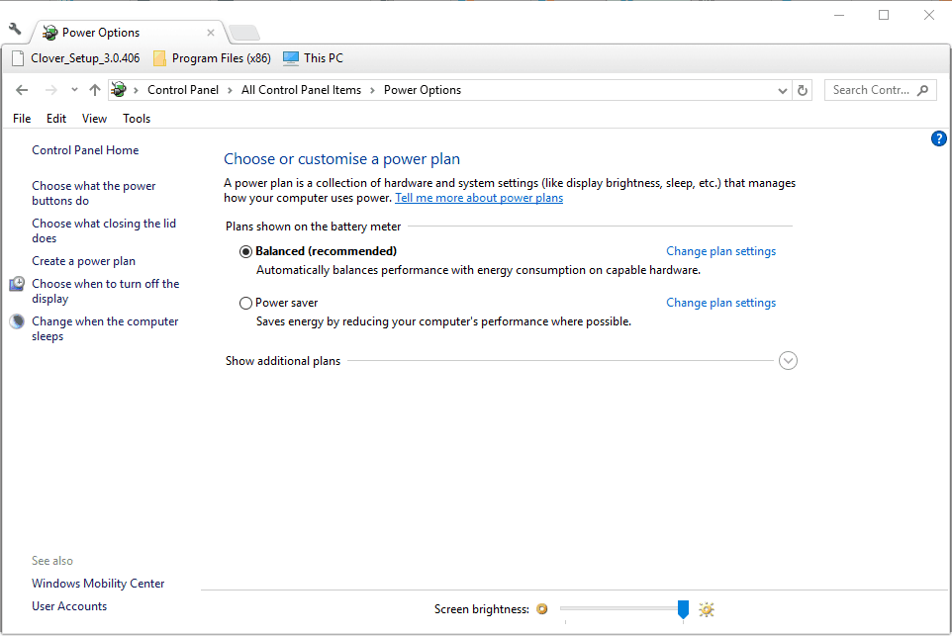Click the screen brightness slider handle
Image resolution: width=952 pixels, height=636 pixels.
click(x=683, y=609)
